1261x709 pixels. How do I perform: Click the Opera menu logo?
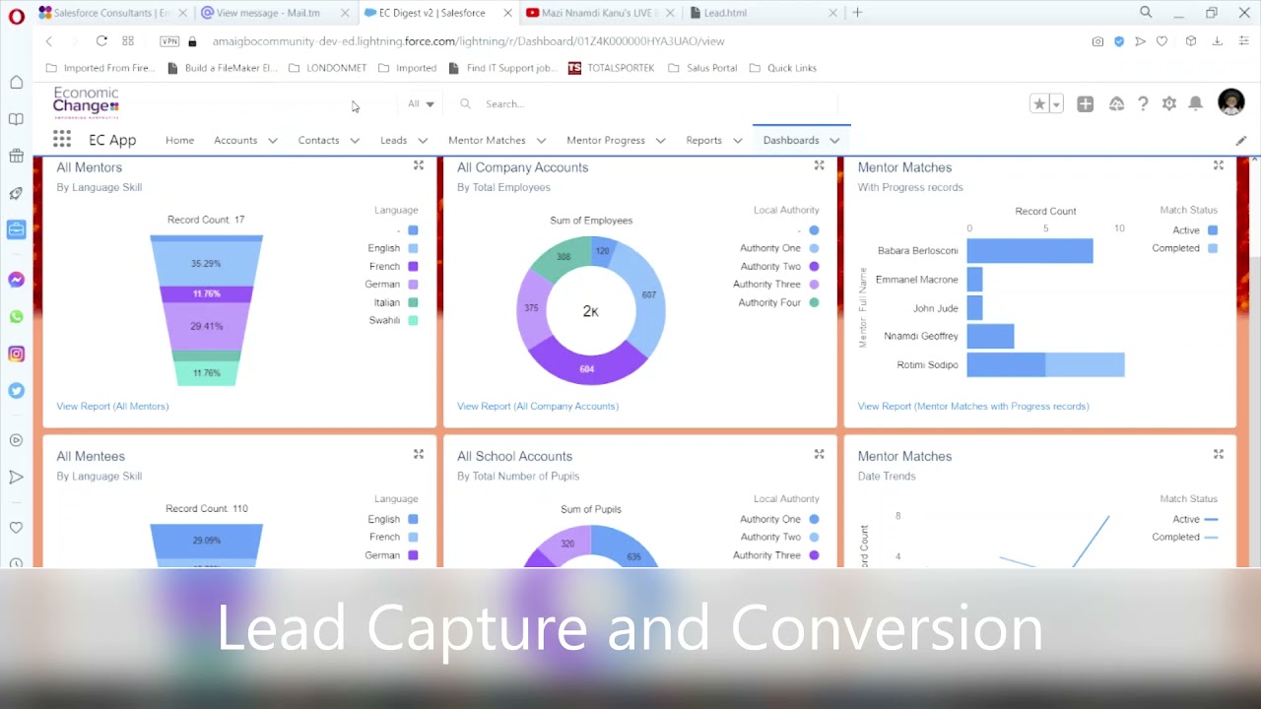(x=16, y=14)
